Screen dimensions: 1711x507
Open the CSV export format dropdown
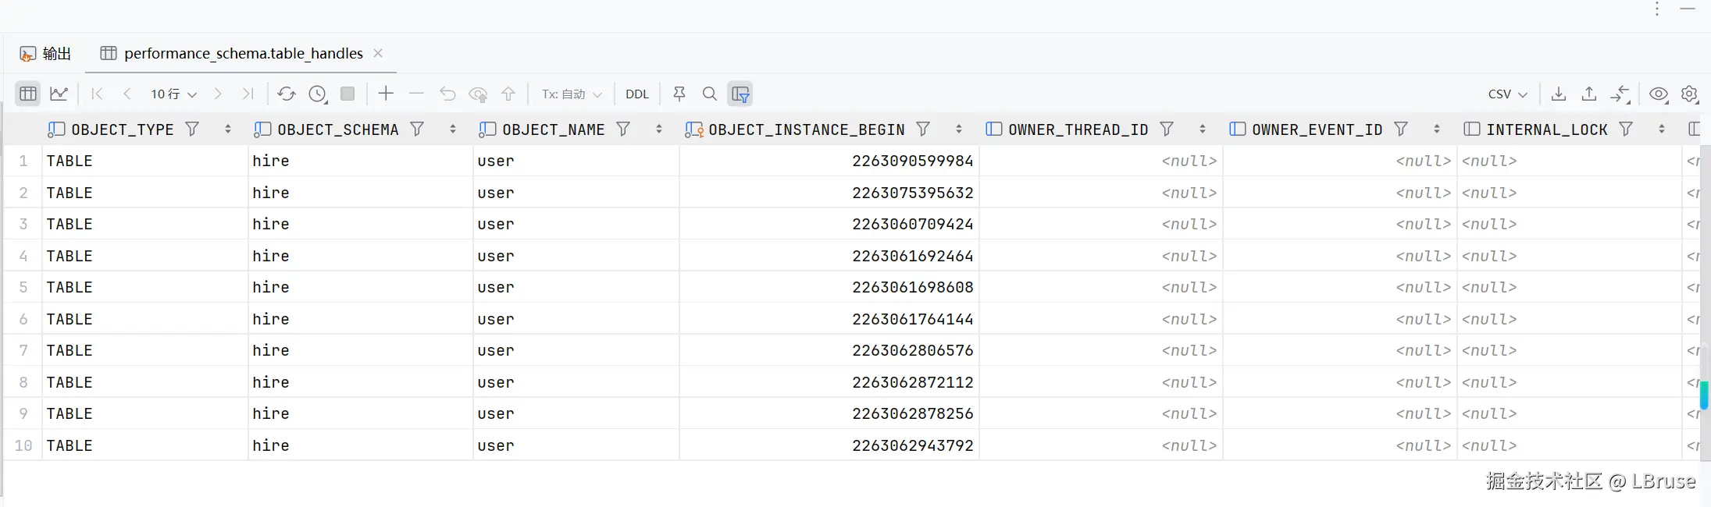pos(1507,94)
